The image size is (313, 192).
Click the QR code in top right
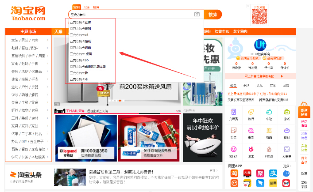[260, 17]
